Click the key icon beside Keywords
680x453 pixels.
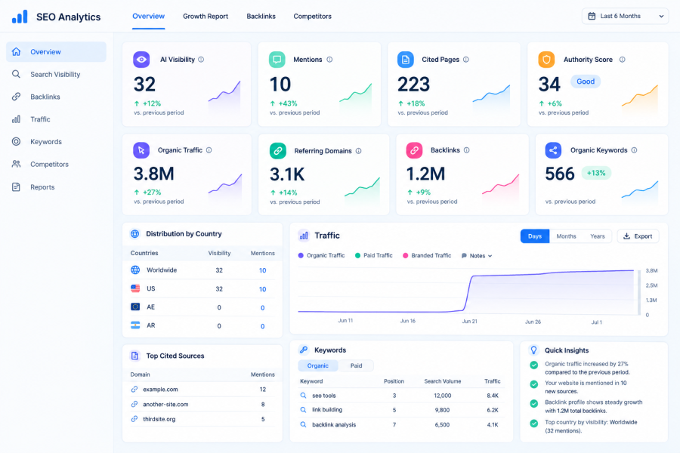point(304,350)
